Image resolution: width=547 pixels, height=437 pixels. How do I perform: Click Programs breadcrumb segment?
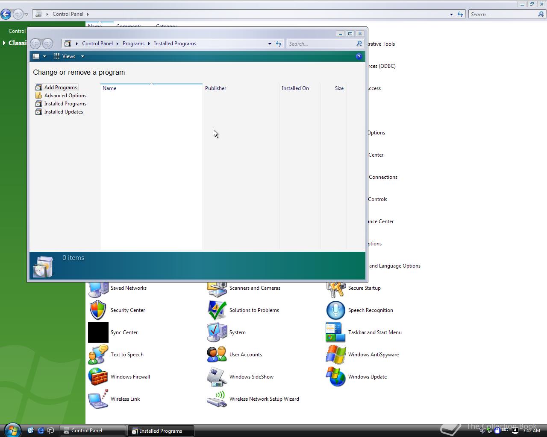(x=133, y=44)
